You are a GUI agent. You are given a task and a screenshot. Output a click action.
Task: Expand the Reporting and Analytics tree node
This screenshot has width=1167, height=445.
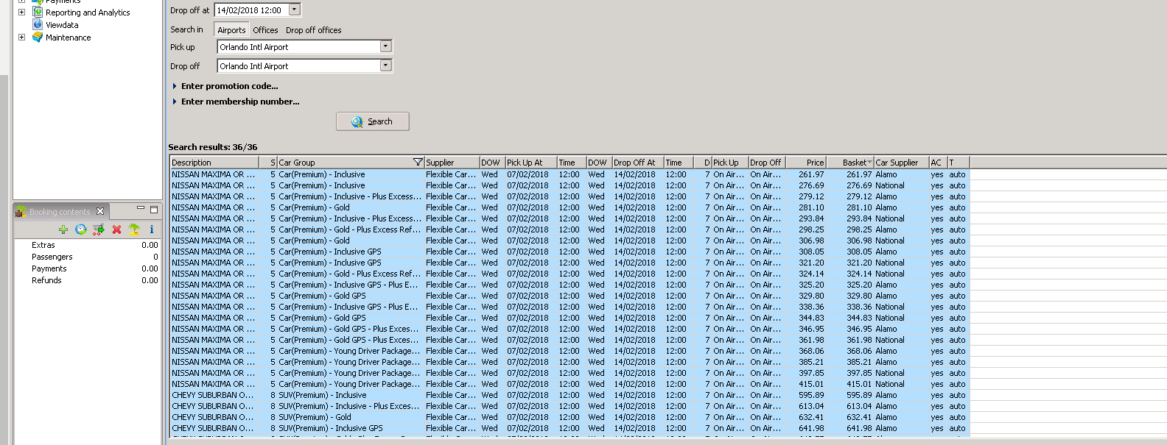21,13
